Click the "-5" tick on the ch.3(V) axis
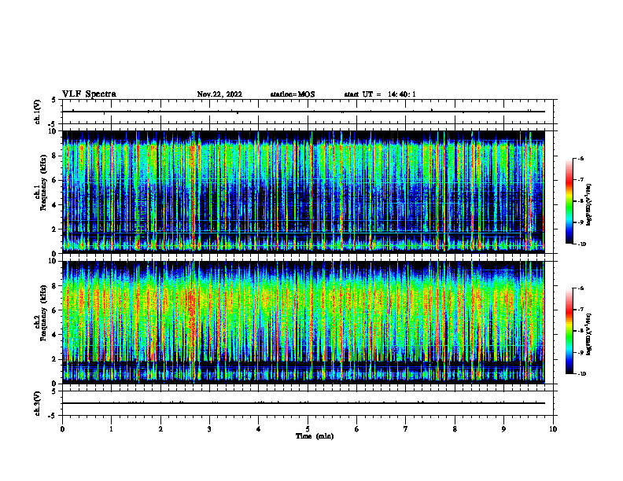Image resolution: width=623 pixels, height=481 pixels. click(52, 416)
